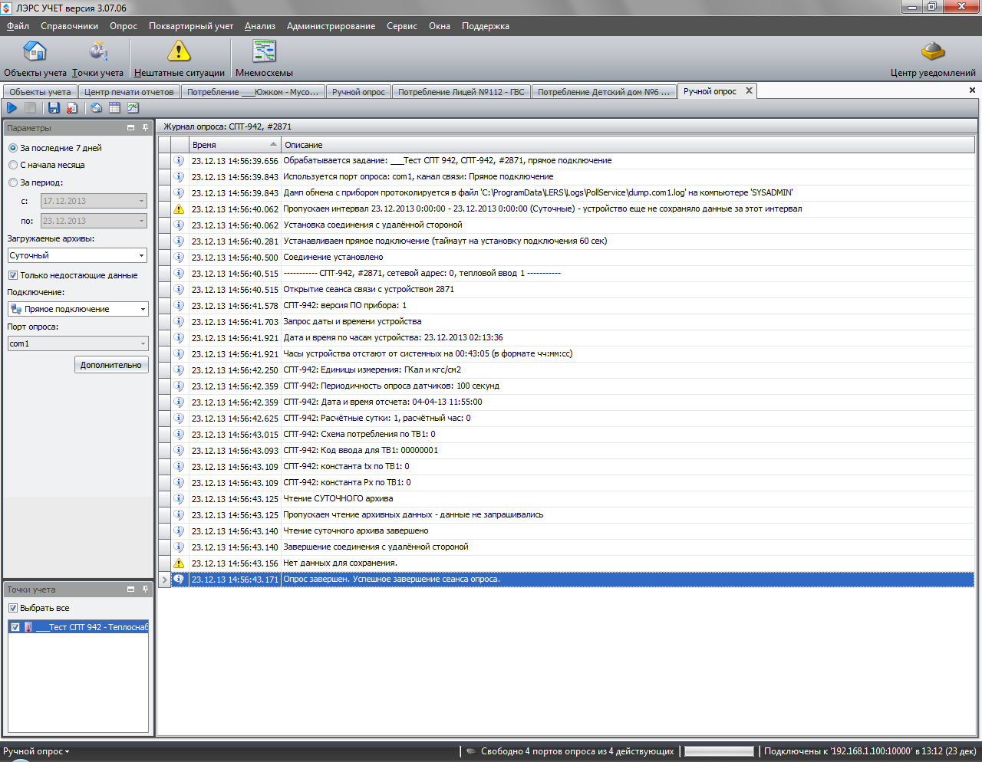Click the table grid icon in toolbar
Viewport: 982px width, 762px height.
point(114,108)
